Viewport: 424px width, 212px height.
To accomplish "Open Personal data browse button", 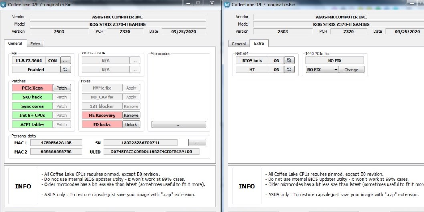I will click(x=197, y=142).
